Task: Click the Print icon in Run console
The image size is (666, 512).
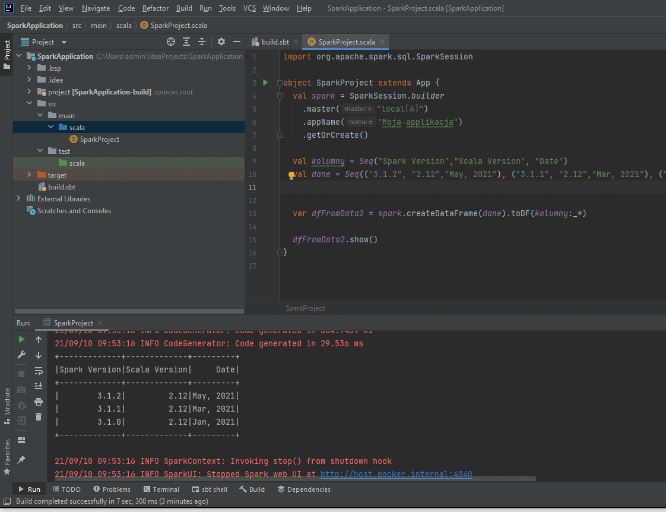Action: point(39,402)
